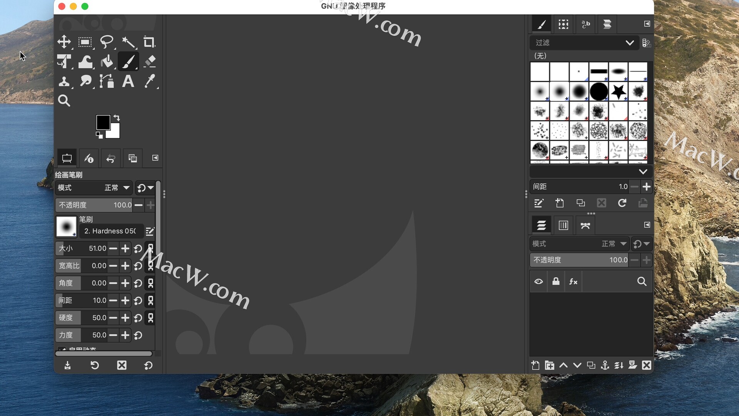Image resolution: width=739 pixels, height=416 pixels.
Task: Select the Eraser tool
Action: click(x=150, y=62)
